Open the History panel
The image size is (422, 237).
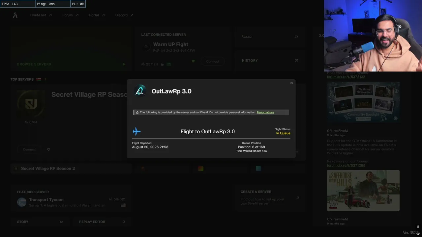(x=270, y=61)
